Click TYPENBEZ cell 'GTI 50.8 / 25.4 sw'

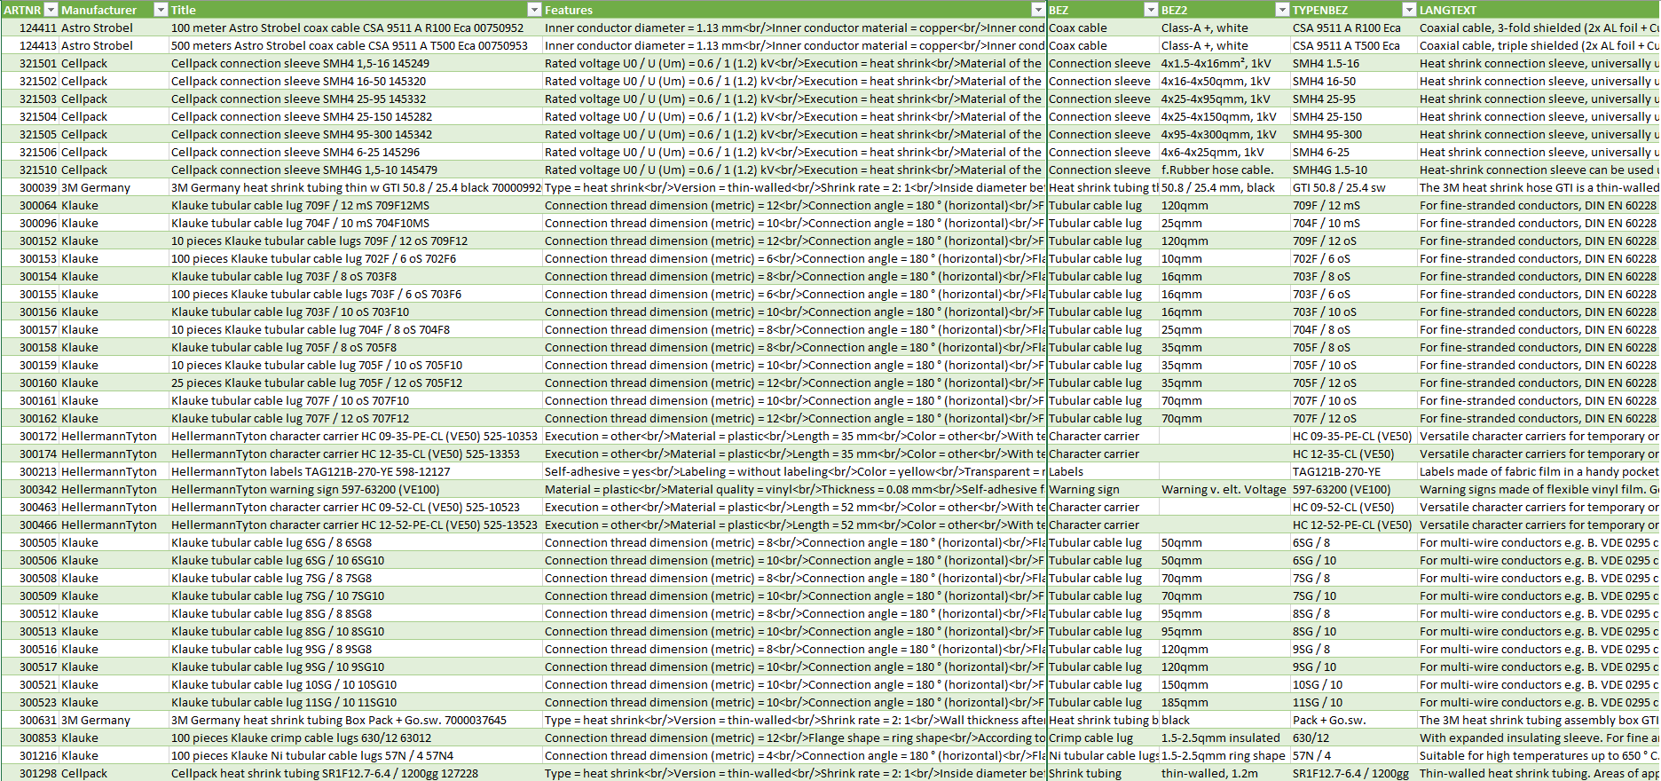pyautogui.click(x=1354, y=187)
